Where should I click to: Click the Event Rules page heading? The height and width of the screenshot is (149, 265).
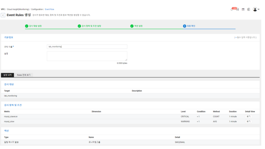19,15
